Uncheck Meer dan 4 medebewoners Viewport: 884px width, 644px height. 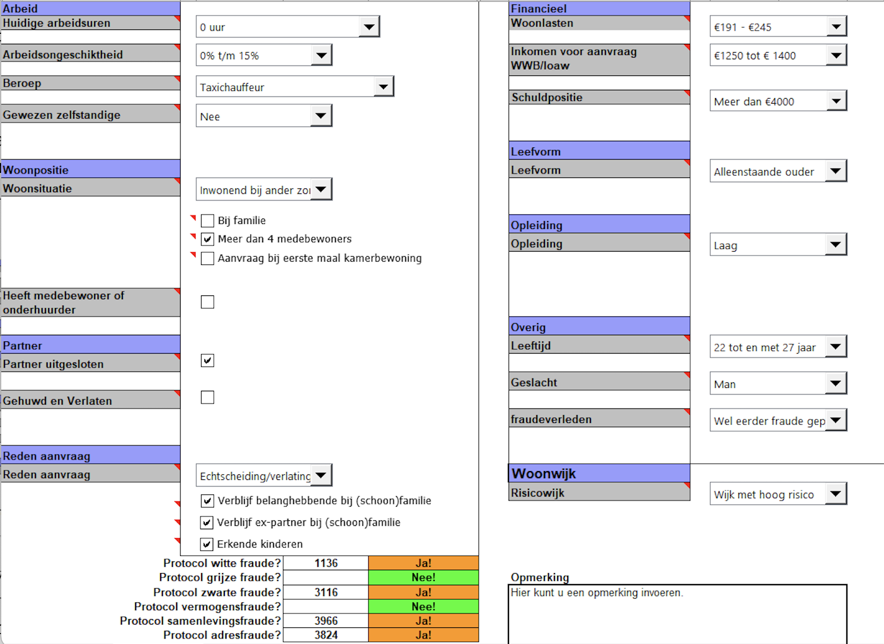(x=208, y=239)
